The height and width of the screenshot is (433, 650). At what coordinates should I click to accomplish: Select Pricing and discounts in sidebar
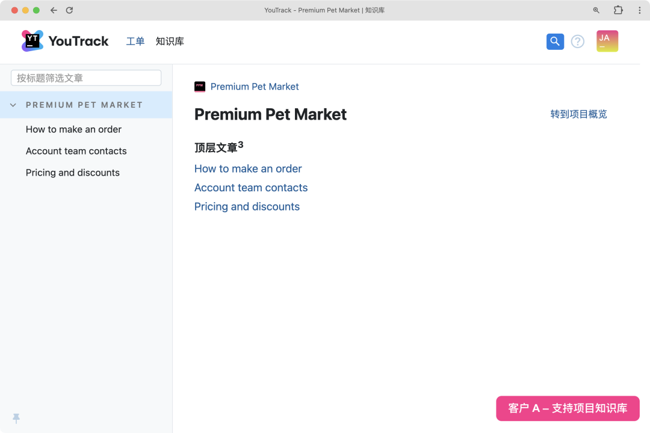[x=73, y=173]
